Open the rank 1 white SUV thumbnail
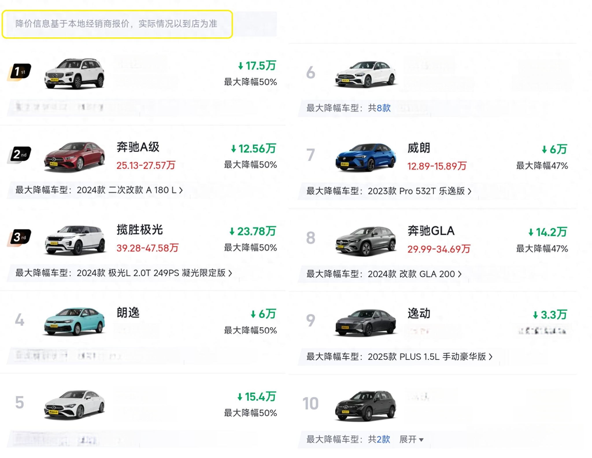Screen dimensions: 592x458 click(75, 73)
